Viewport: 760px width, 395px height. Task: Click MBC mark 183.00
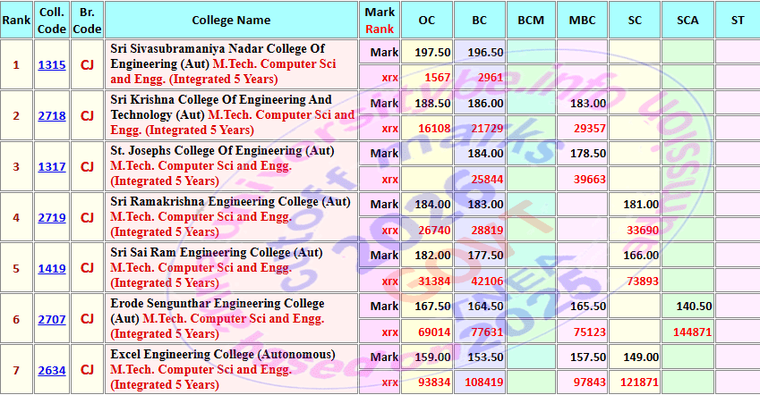pos(588,103)
